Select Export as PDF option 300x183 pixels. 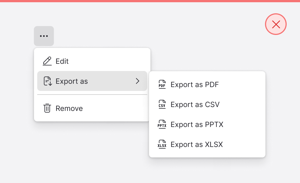click(x=195, y=85)
